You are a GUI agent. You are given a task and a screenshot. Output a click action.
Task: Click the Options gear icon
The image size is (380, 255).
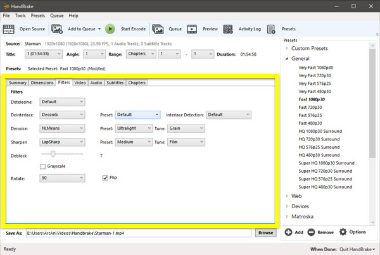pos(343,232)
